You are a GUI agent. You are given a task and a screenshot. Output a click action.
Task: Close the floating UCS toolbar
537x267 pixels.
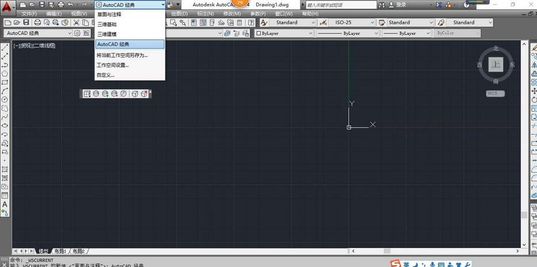coord(150,91)
